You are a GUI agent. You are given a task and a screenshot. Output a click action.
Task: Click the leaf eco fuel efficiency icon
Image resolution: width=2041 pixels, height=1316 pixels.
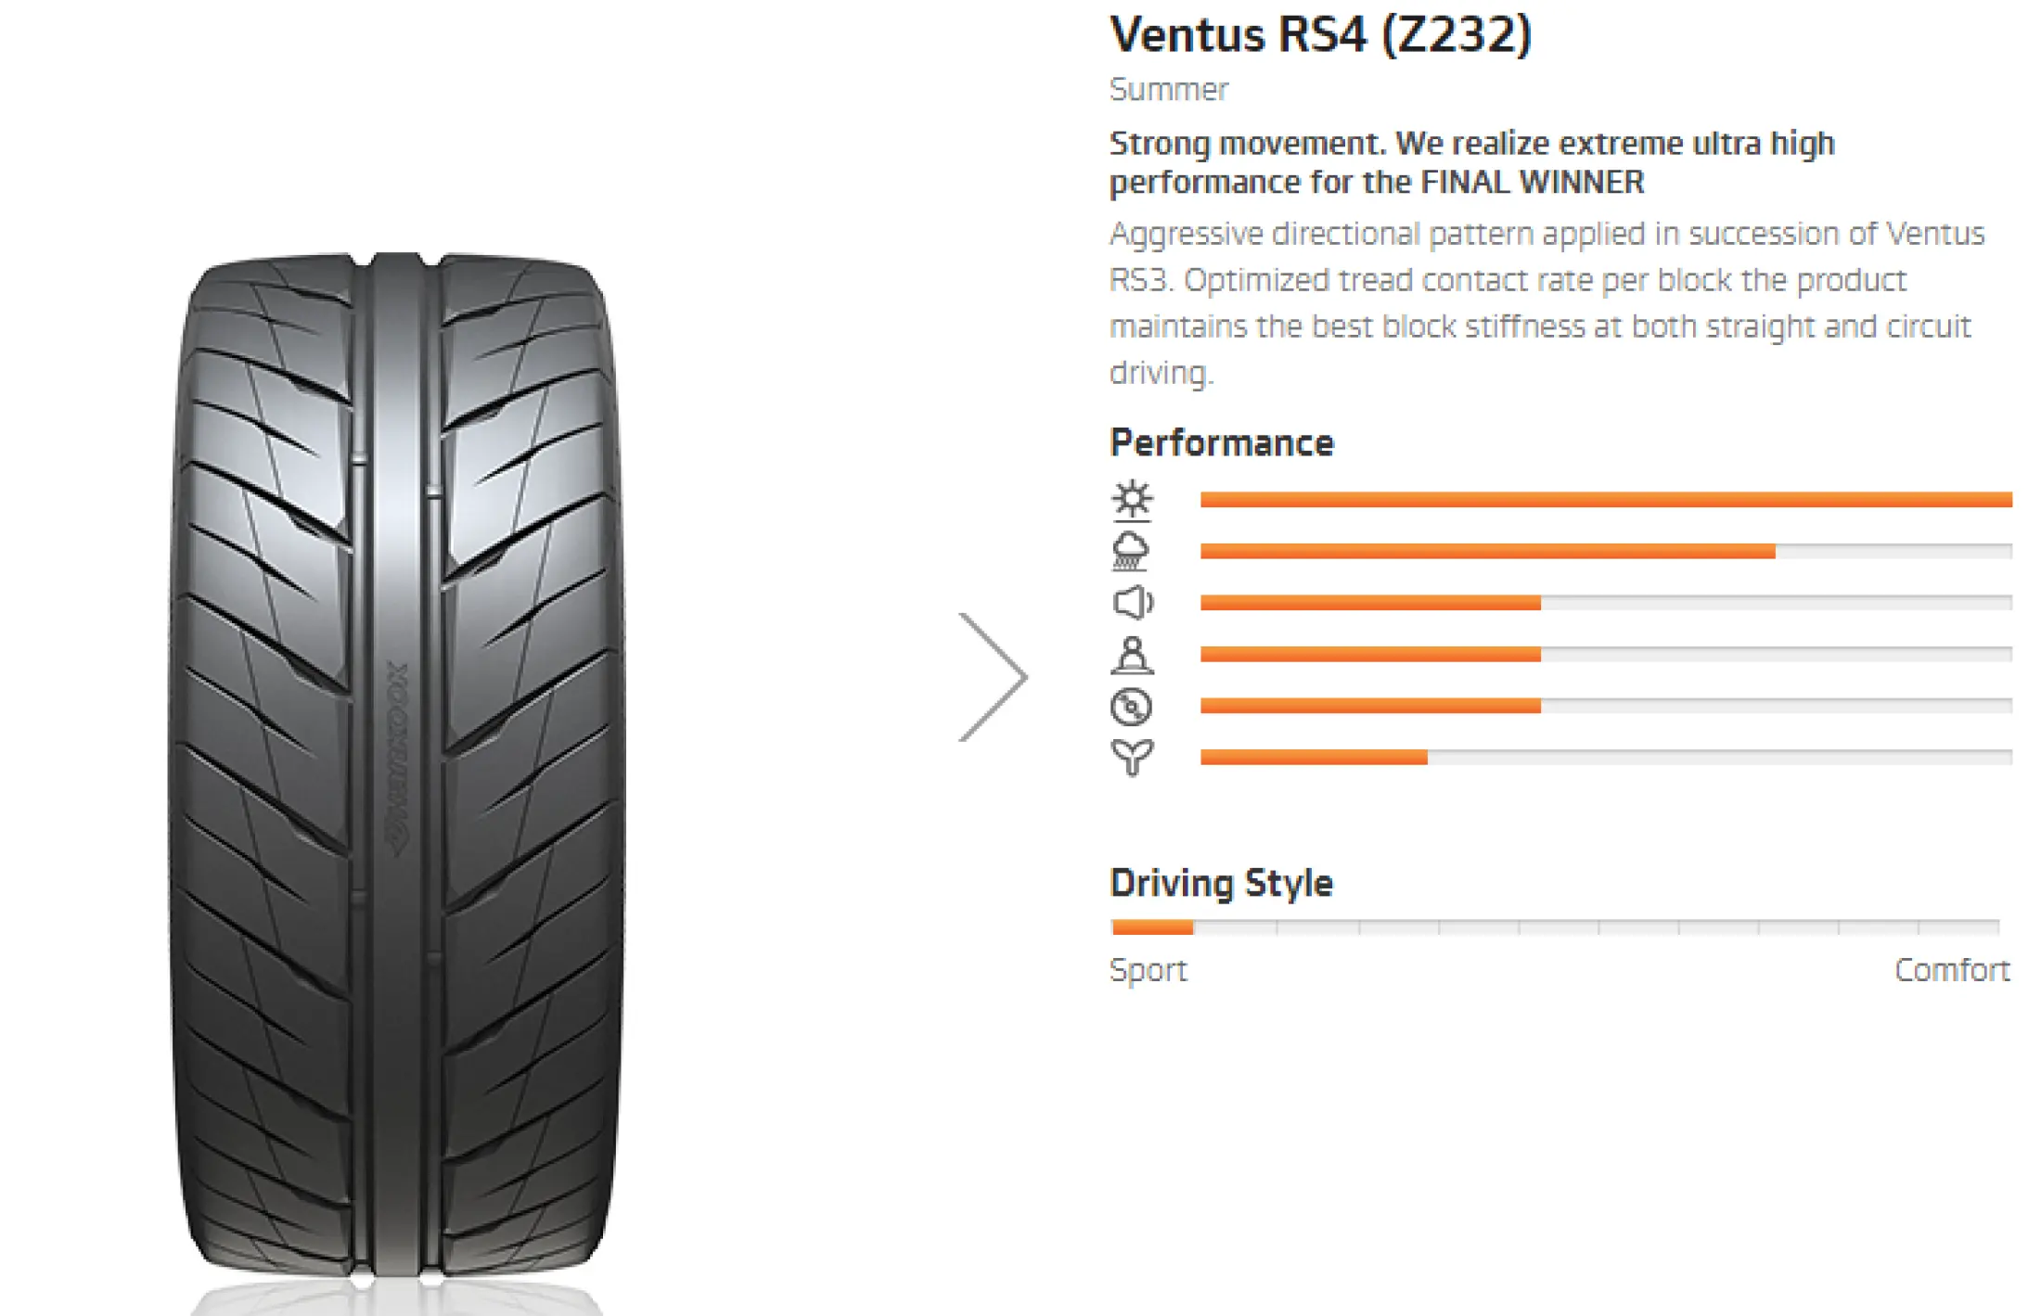(1132, 758)
